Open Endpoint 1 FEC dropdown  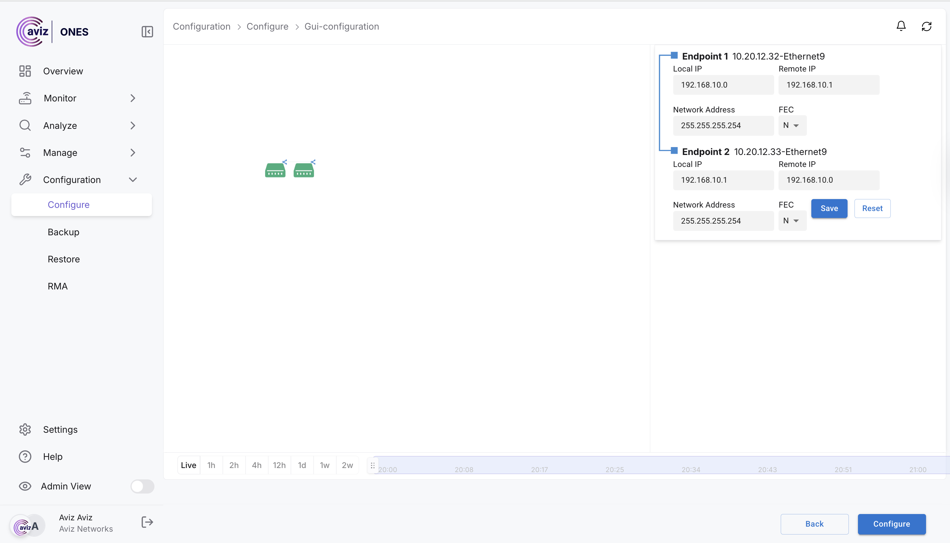pyautogui.click(x=792, y=125)
